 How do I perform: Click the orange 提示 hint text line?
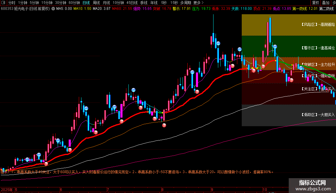click(137, 172)
